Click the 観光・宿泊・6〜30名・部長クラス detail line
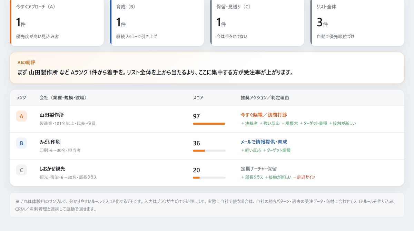The height and width of the screenshot is (231, 414). 68,177
